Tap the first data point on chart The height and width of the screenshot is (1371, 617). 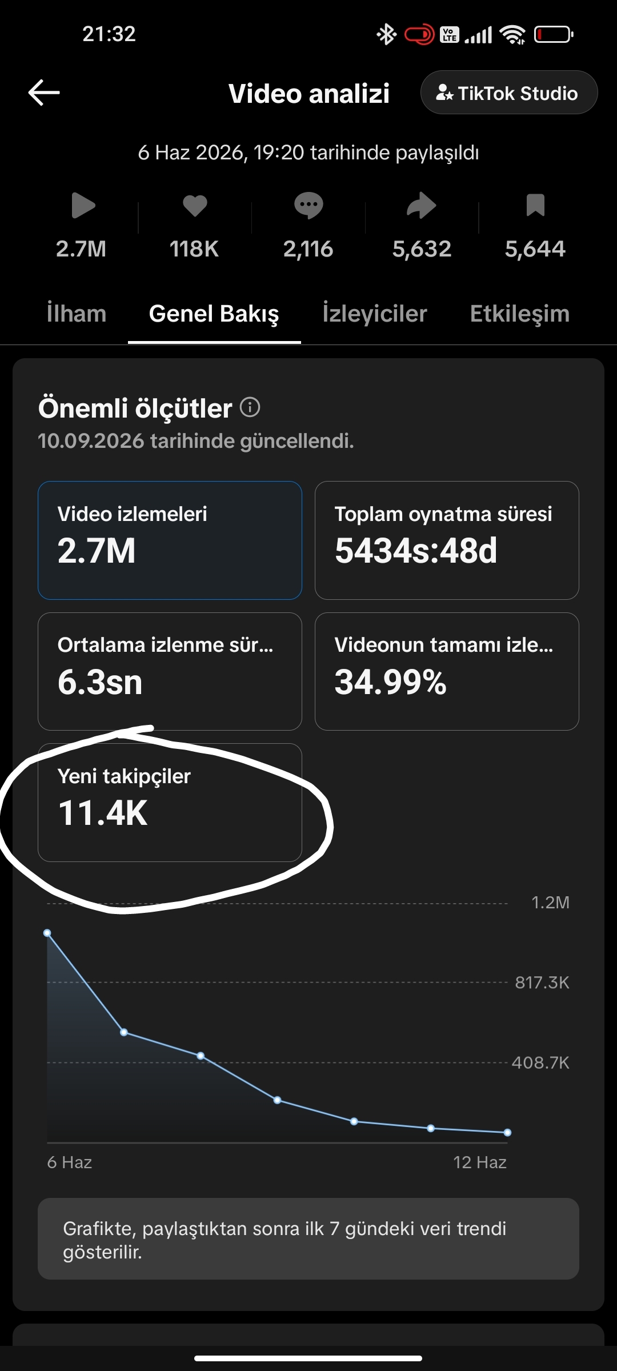coord(47,933)
